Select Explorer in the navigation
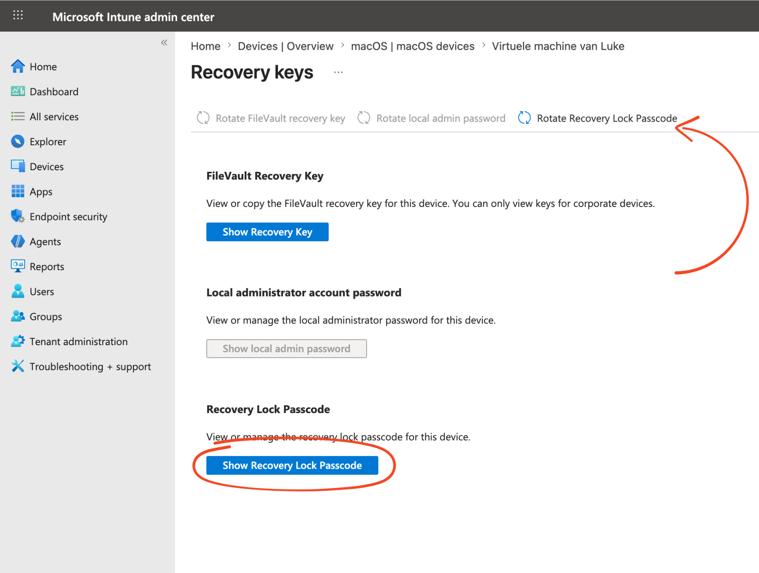The height and width of the screenshot is (573, 759). pos(48,142)
